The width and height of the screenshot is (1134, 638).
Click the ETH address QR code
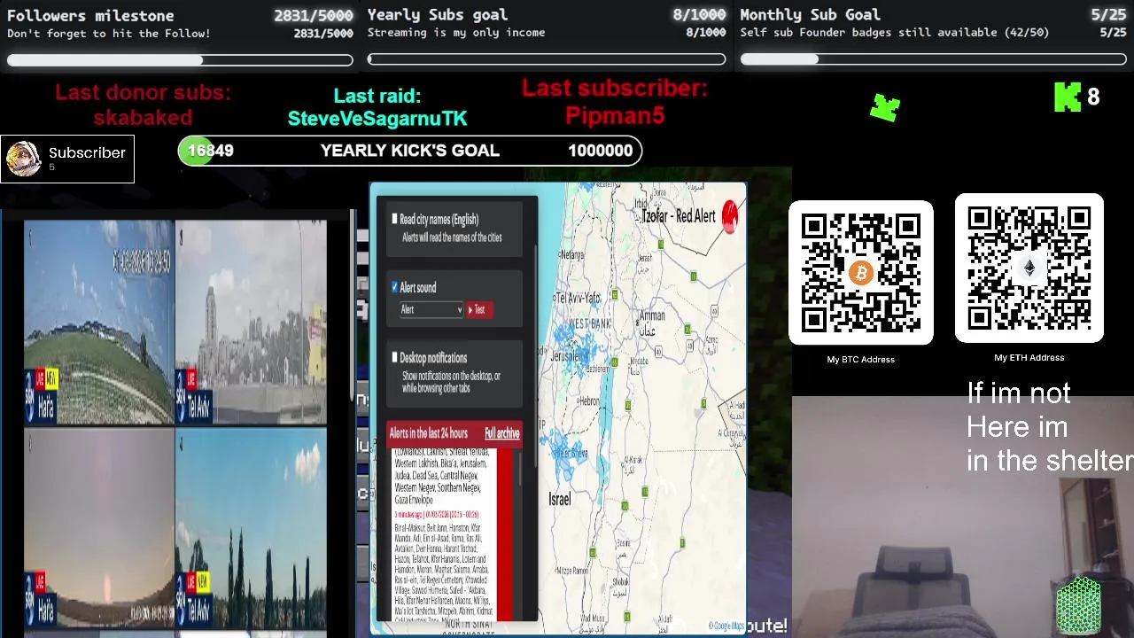(x=1029, y=268)
